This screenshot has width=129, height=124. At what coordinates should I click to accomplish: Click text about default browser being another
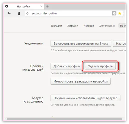pyautogui.click(x=83, y=105)
